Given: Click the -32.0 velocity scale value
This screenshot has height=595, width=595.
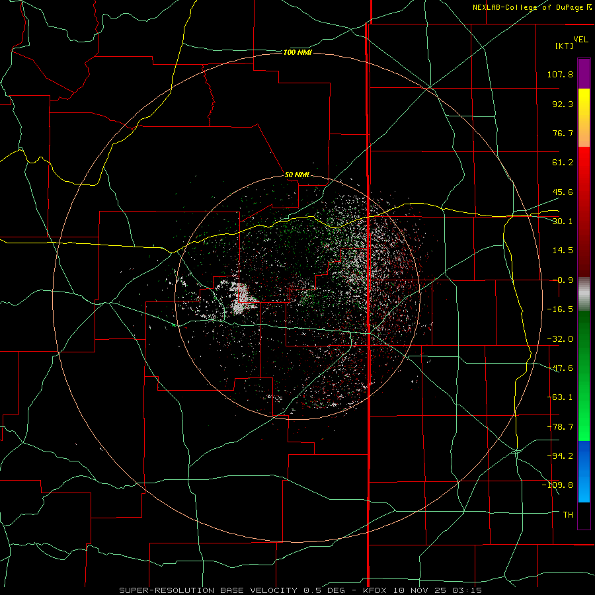Looking at the screenshot, I should tap(560, 339).
